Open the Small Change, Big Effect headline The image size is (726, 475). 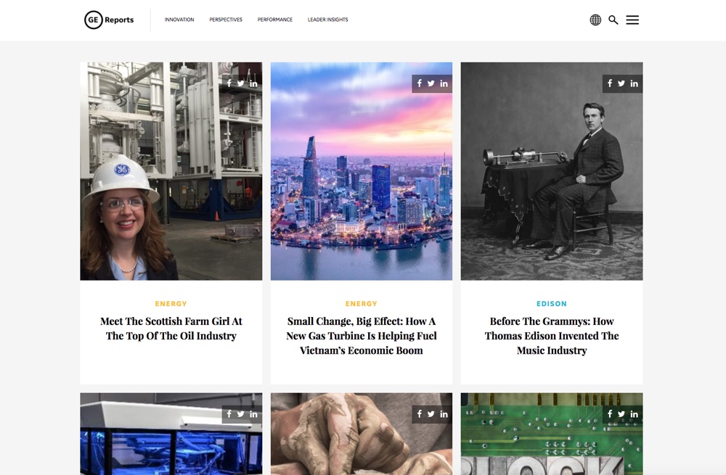coord(362,336)
